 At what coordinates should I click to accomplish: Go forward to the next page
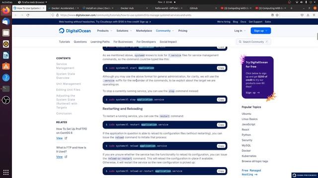coord(22,15)
